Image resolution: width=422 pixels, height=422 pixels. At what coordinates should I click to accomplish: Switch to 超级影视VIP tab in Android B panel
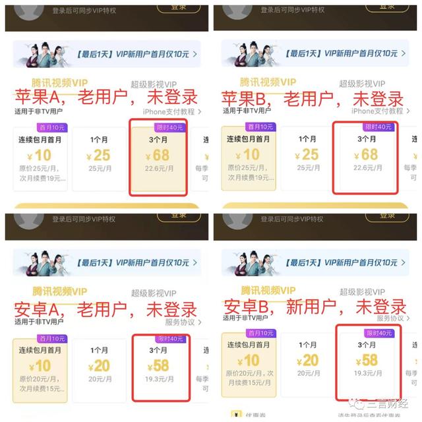pos(362,292)
